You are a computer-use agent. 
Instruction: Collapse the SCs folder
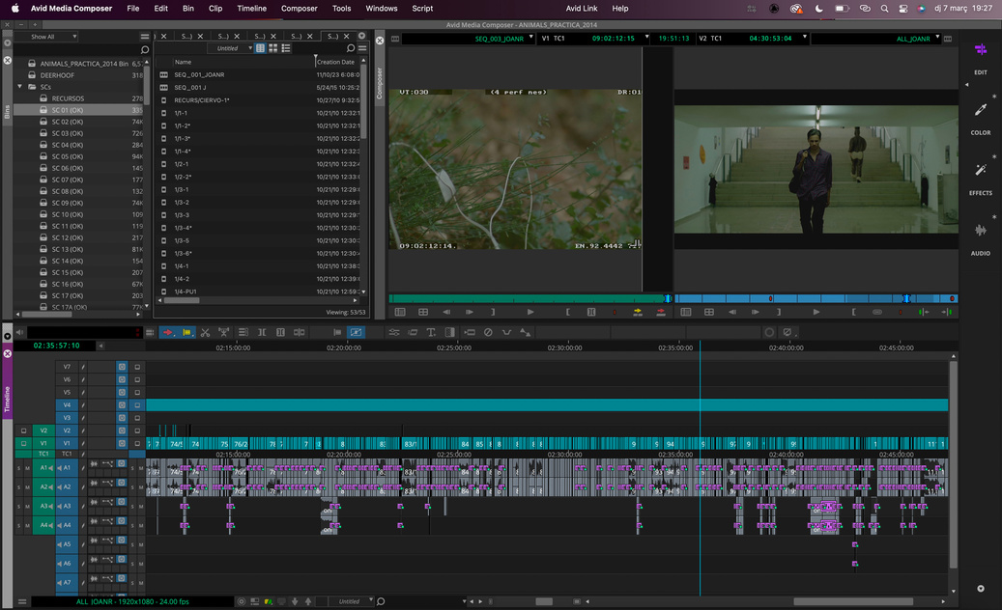point(20,87)
